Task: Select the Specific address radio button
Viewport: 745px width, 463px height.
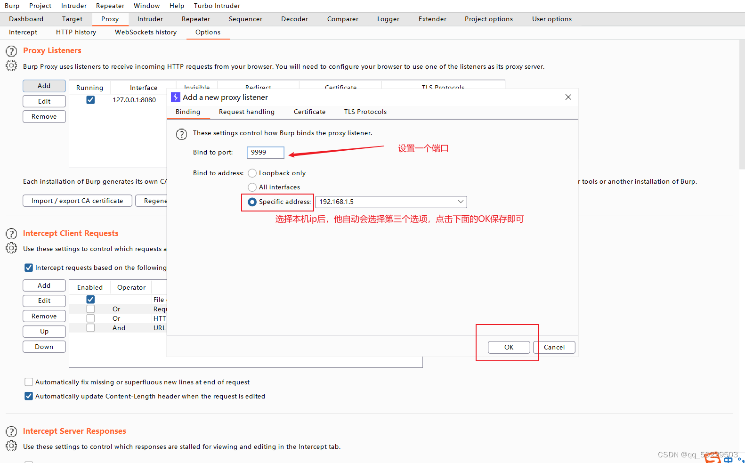Action: 252,202
